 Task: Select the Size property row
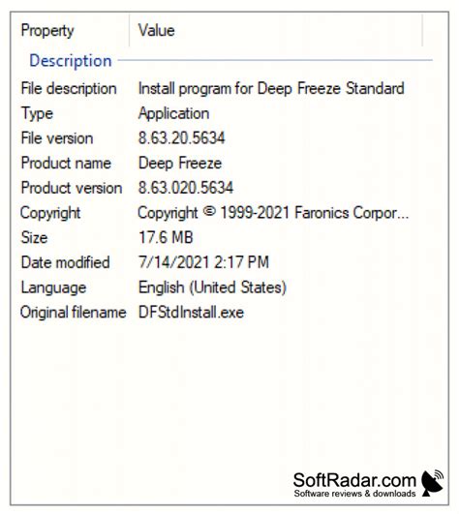tap(227, 237)
